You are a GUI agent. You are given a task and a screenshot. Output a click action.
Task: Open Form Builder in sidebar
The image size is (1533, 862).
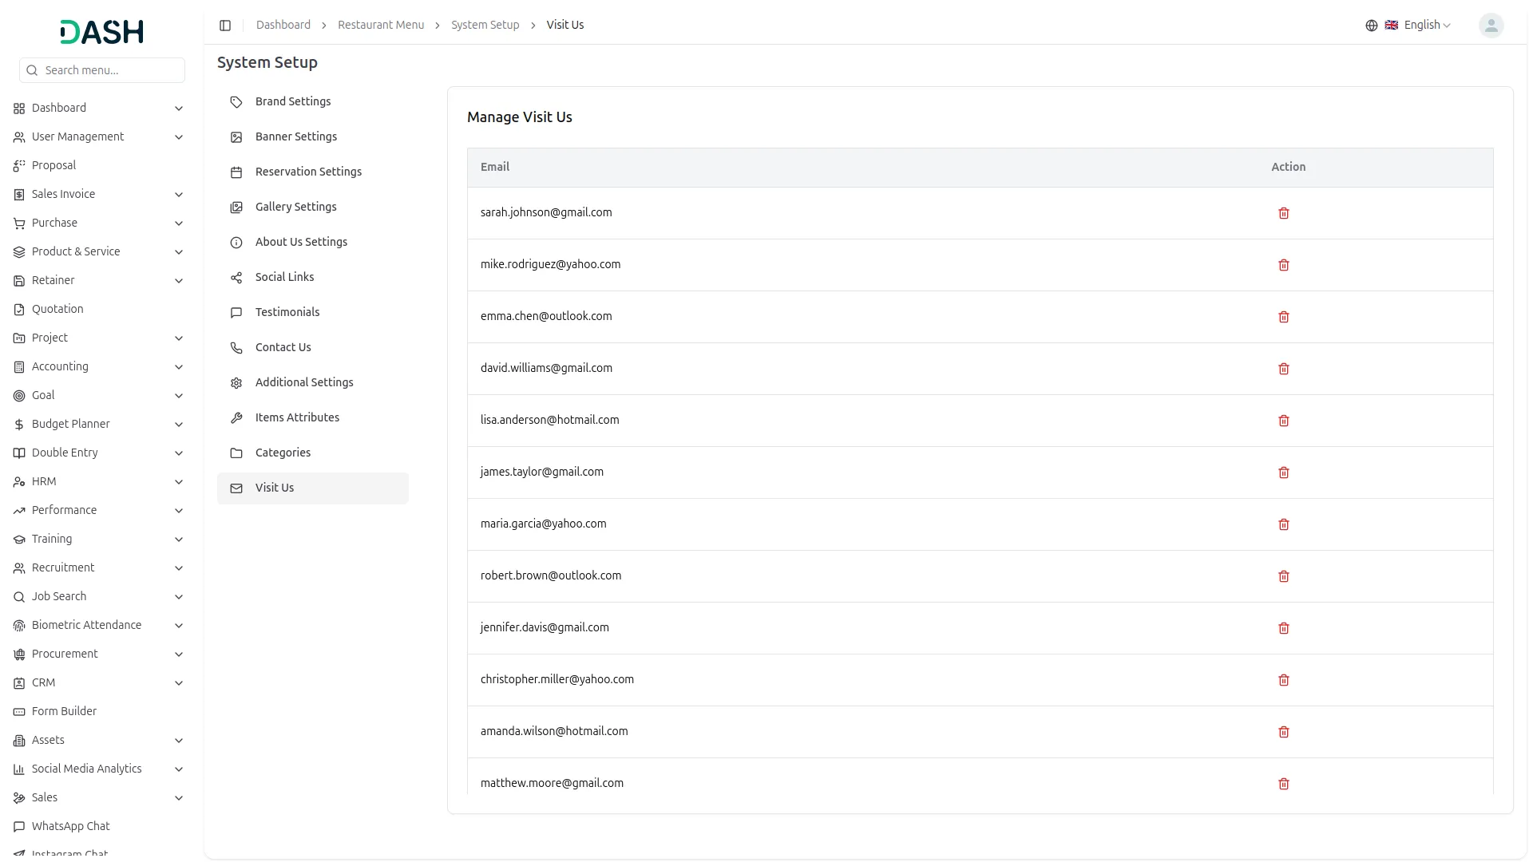click(64, 711)
